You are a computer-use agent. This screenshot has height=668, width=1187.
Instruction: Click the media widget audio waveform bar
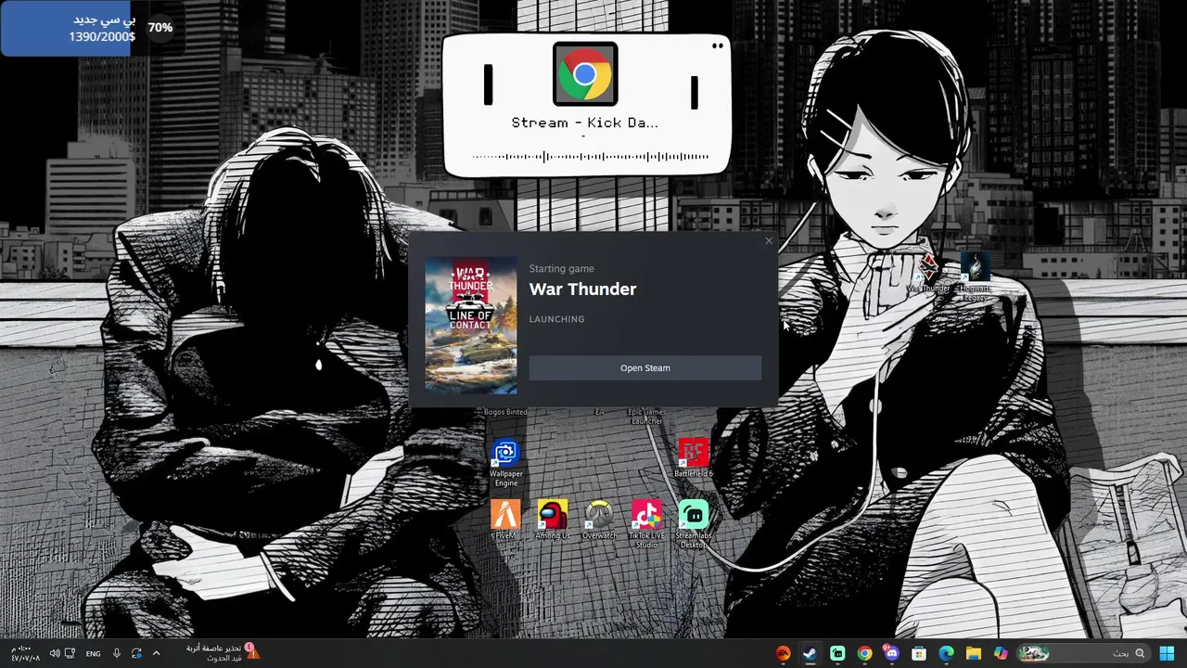(x=591, y=157)
